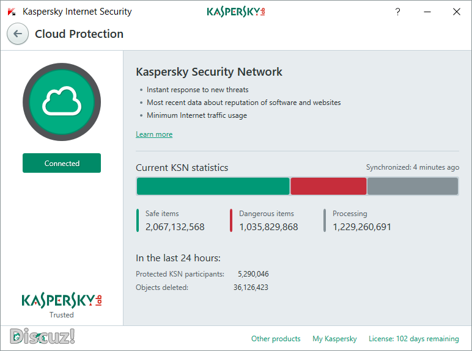Click License: 102 days remaining
Screen dimensions: 472x351
click(x=414, y=339)
